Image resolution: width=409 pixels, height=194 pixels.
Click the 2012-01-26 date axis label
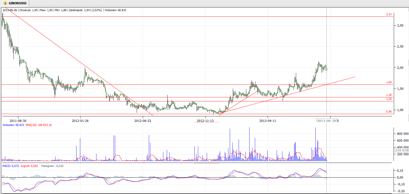80,121
